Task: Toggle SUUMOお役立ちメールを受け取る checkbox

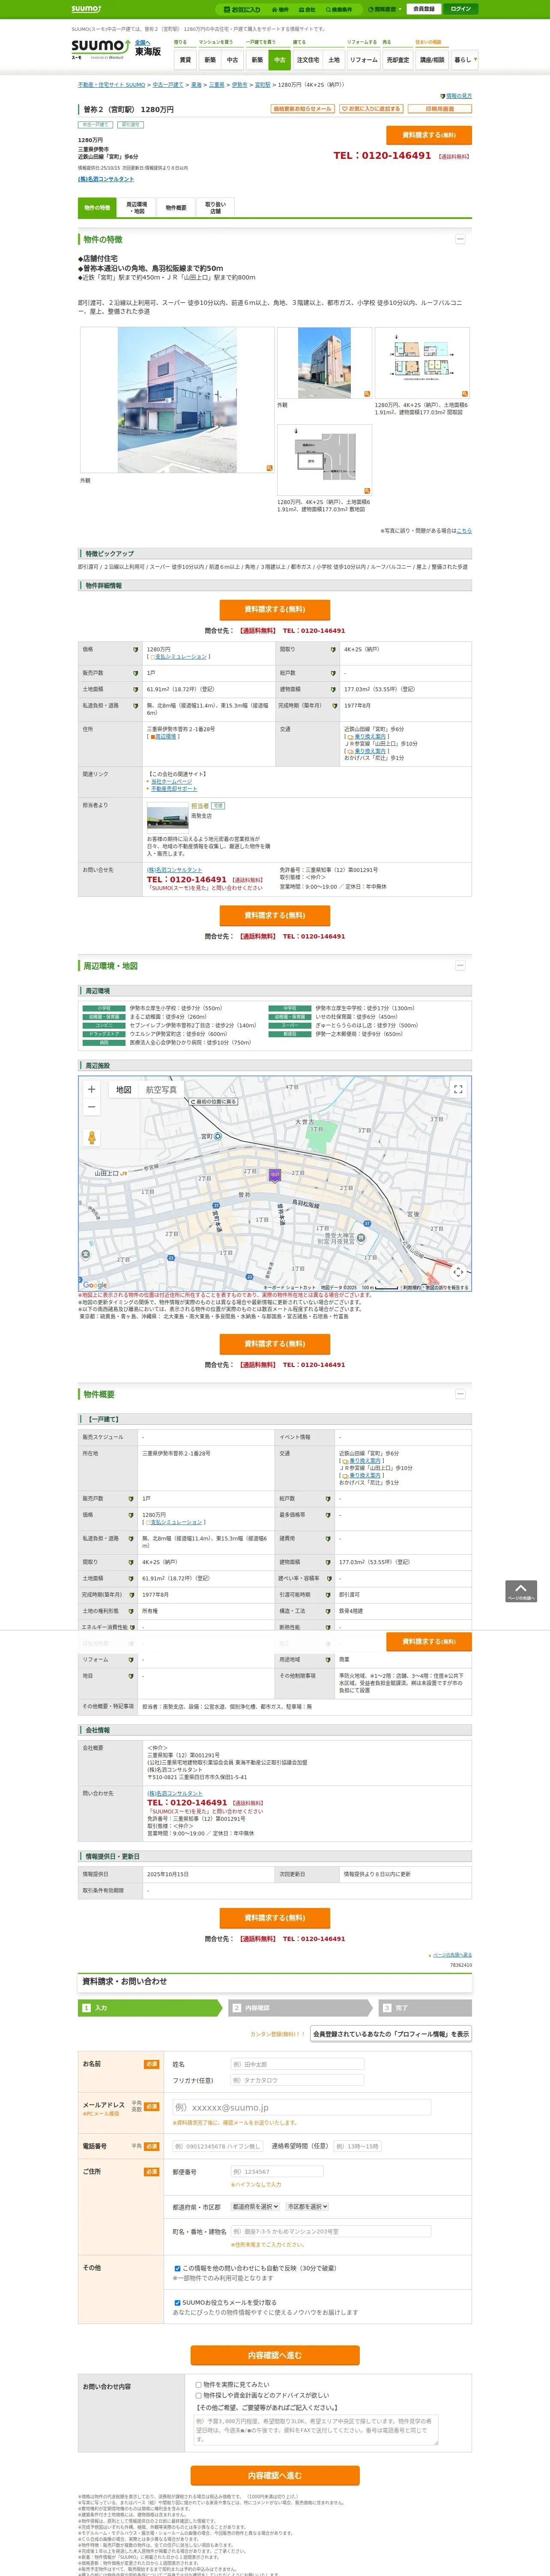Action: point(178,2302)
